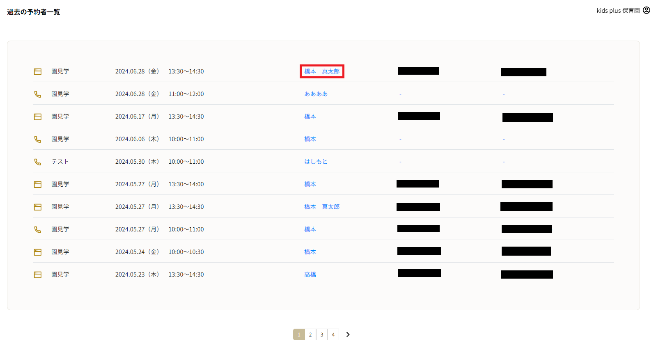This screenshot has height=350, width=656.
Task: Open 橋本 link for the 2024.06.17 reservation
Action: 310,117
